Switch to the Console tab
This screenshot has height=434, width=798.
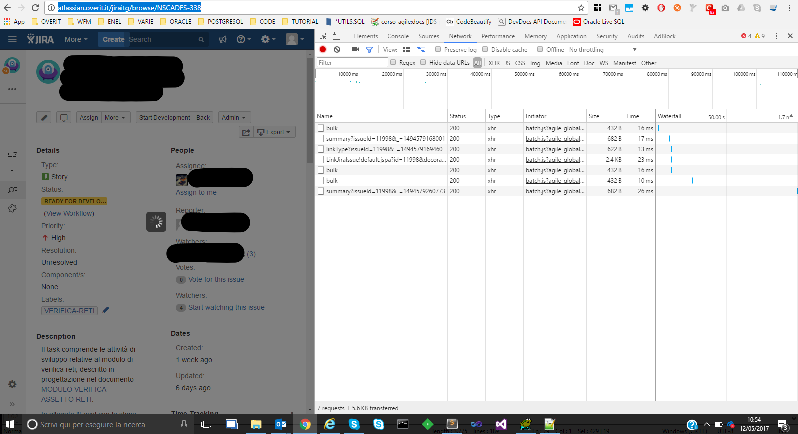pyautogui.click(x=398, y=36)
